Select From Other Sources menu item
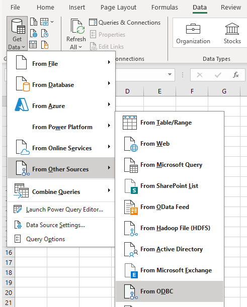 (x=61, y=168)
